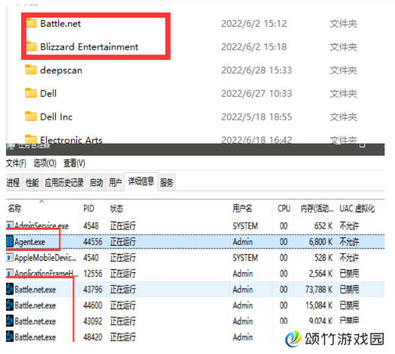
Task: Click SYSTEM user for AppleMobileDevice
Action: point(245,258)
